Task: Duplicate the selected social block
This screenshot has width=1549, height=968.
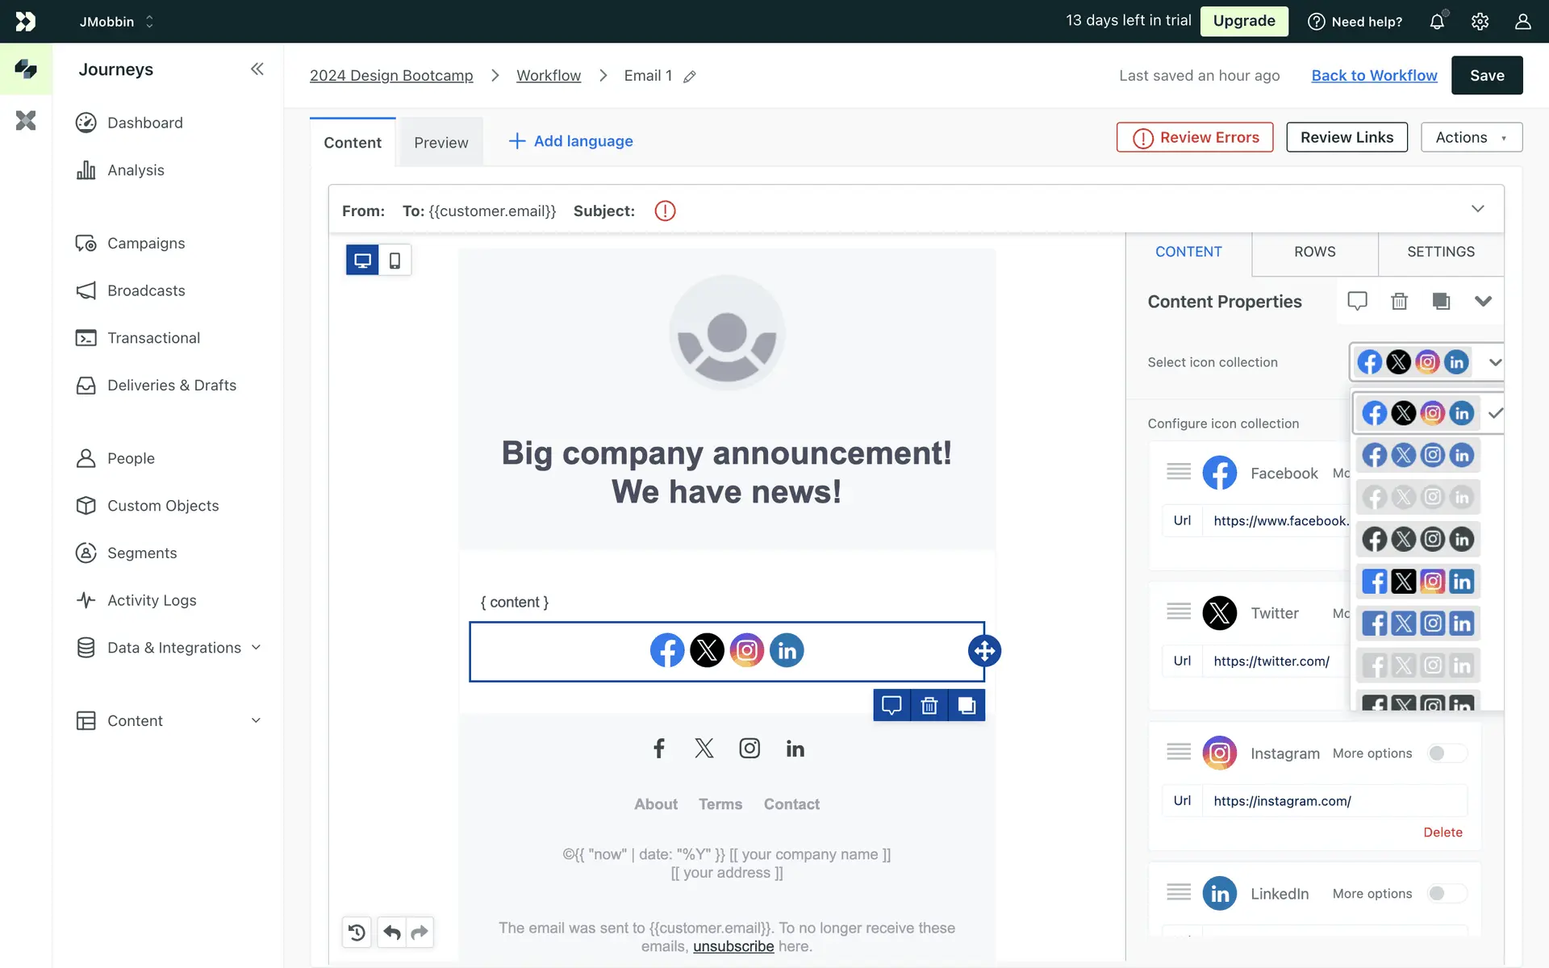Action: click(x=966, y=706)
